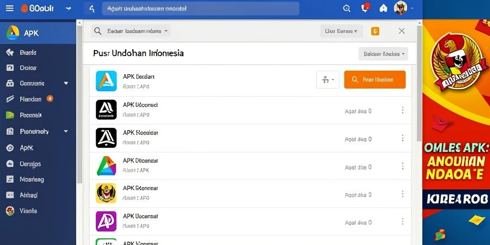
Task: Click the APK Skennar title text
Action: point(140,188)
